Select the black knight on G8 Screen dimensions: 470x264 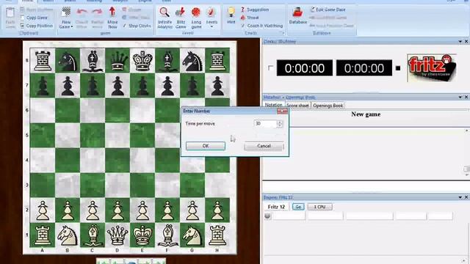[x=192, y=60]
